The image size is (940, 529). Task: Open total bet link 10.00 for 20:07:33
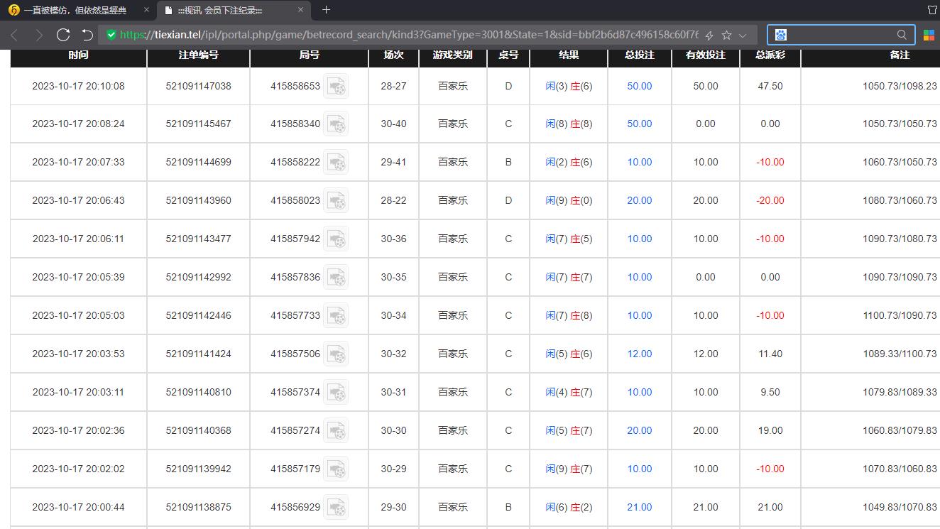pyautogui.click(x=640, y=162)
